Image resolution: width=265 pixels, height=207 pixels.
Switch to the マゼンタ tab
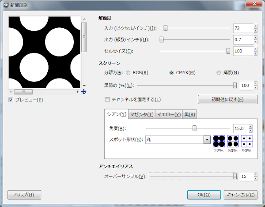pos(142,115)
